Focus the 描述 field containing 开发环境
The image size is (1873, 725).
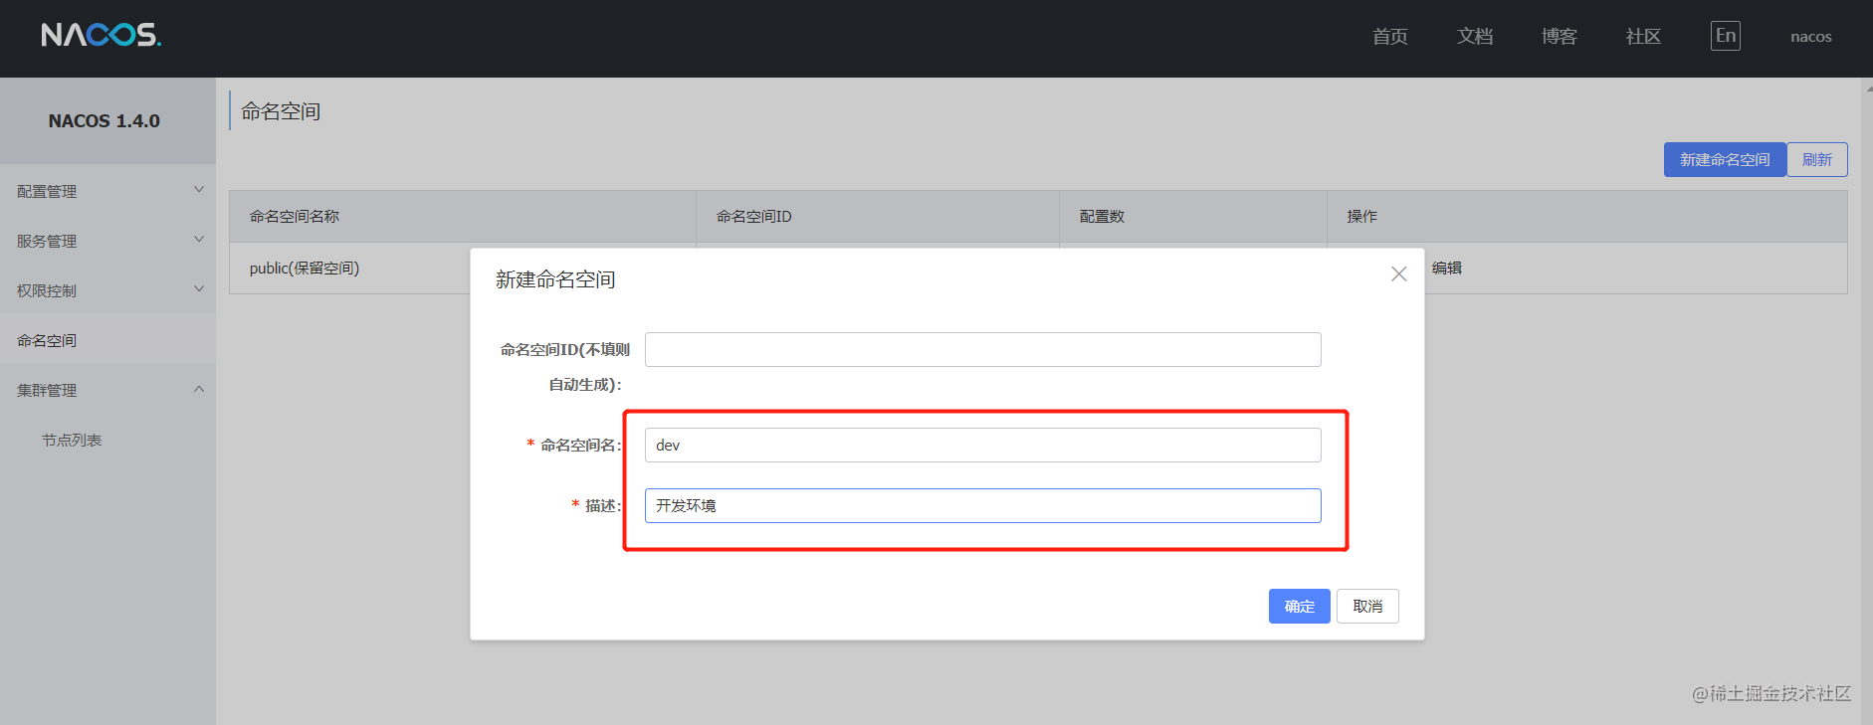[x=982, y=505]
